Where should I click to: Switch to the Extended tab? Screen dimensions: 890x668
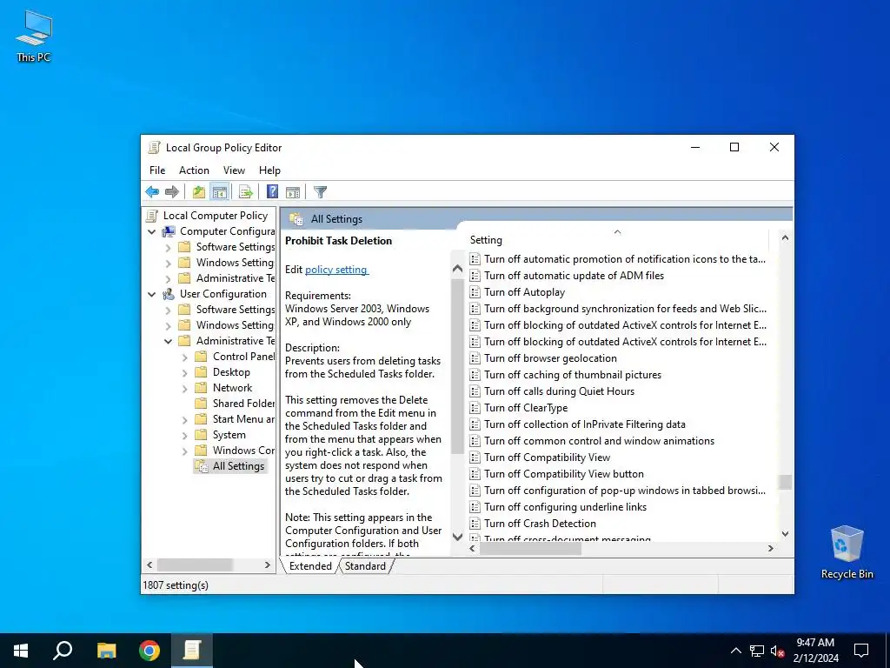[310, 566]
